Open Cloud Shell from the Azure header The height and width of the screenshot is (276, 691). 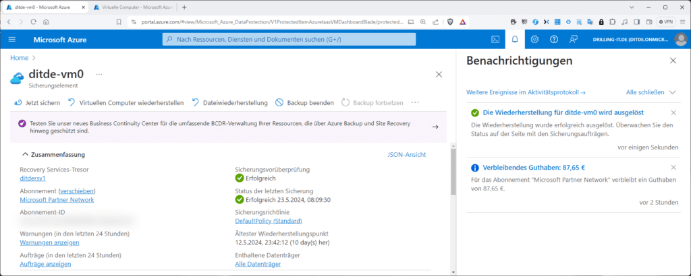pyautogui.click(x=495, y=40)
